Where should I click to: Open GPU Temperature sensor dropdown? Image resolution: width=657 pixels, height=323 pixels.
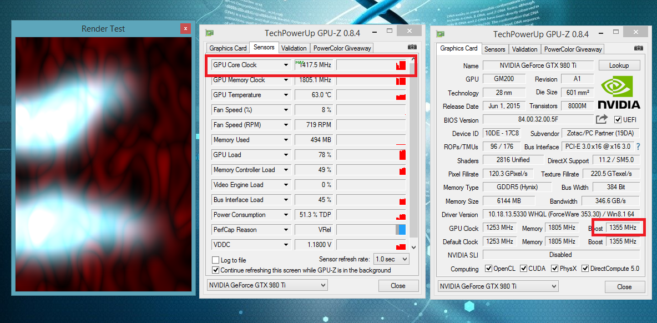click(x=286, y=95)
